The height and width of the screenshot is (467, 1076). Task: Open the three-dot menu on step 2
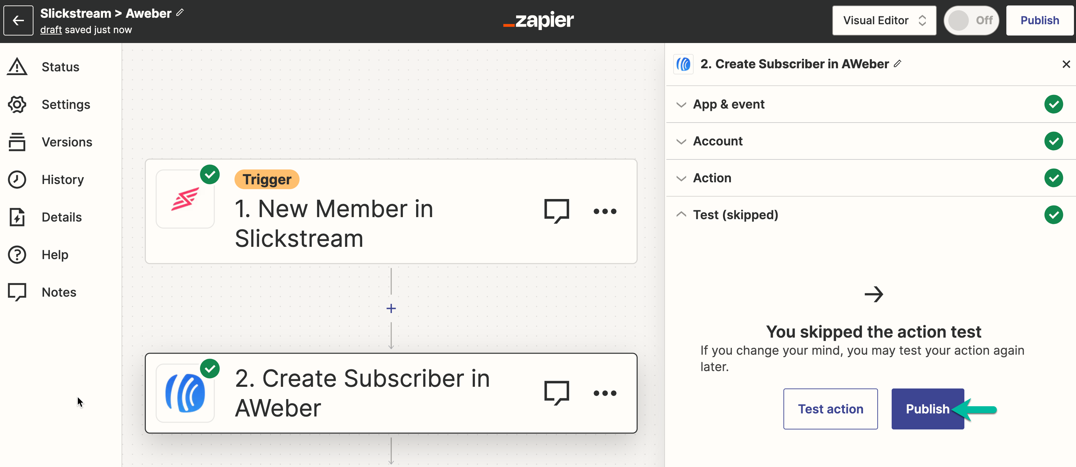point(605,393)
